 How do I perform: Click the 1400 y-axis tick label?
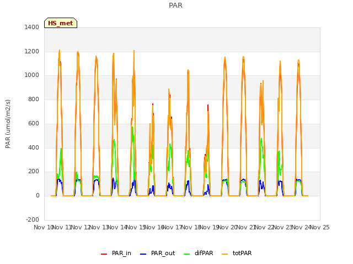point(32,27)
